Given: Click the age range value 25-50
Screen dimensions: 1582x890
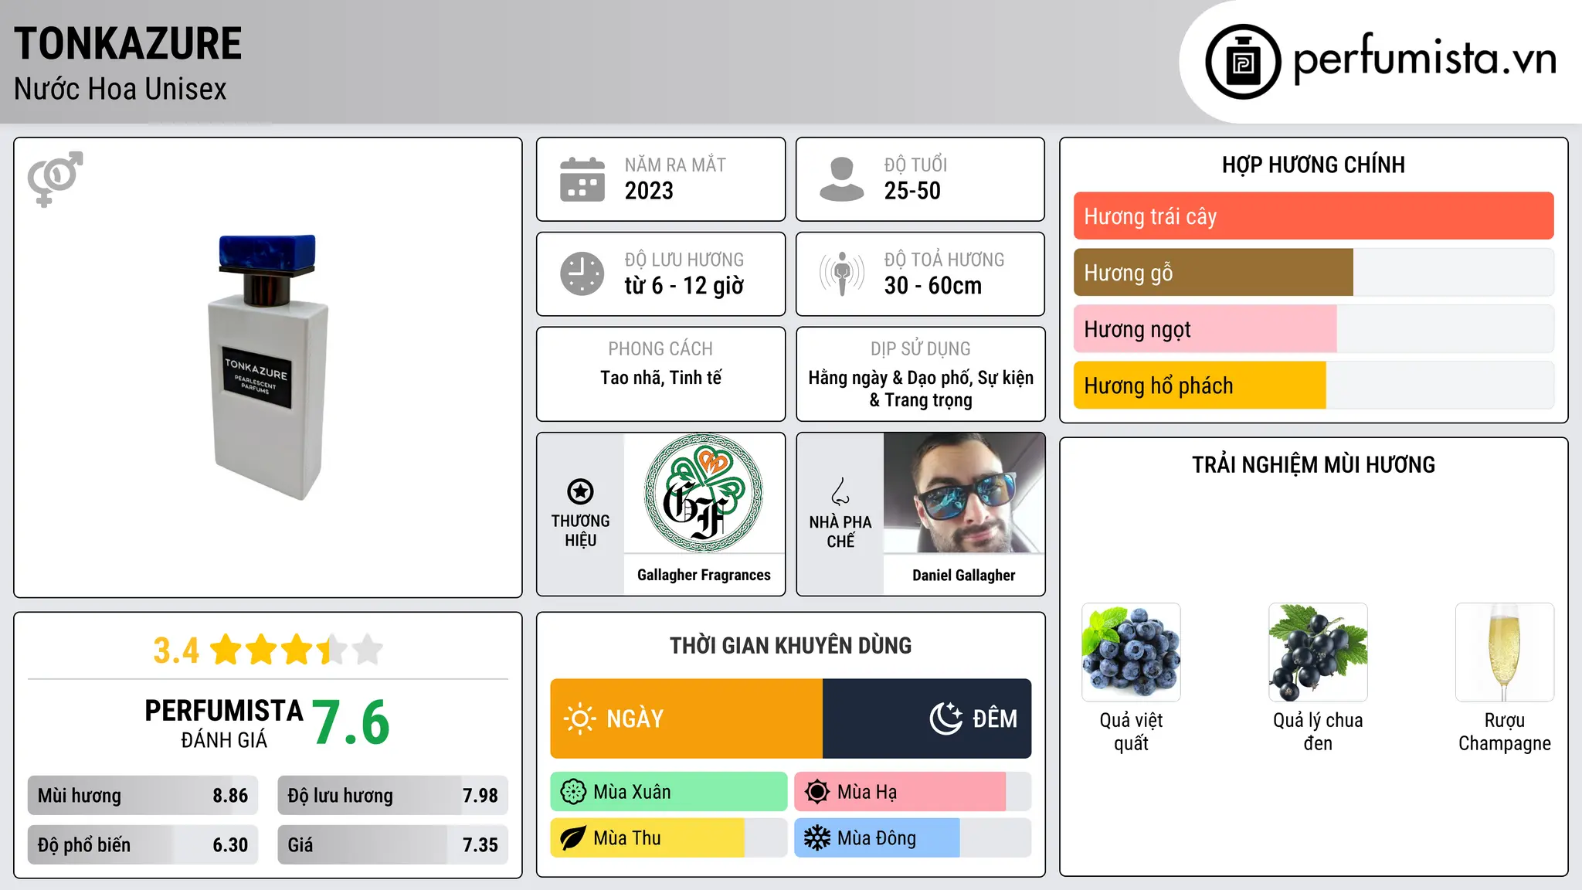Looking at the screenshot, I should (x=912, y=191).
